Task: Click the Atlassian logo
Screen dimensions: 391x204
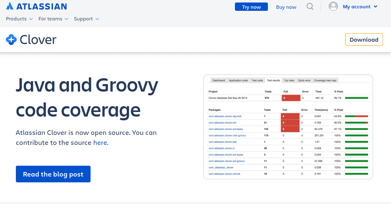Action: [x=36, y=6]
